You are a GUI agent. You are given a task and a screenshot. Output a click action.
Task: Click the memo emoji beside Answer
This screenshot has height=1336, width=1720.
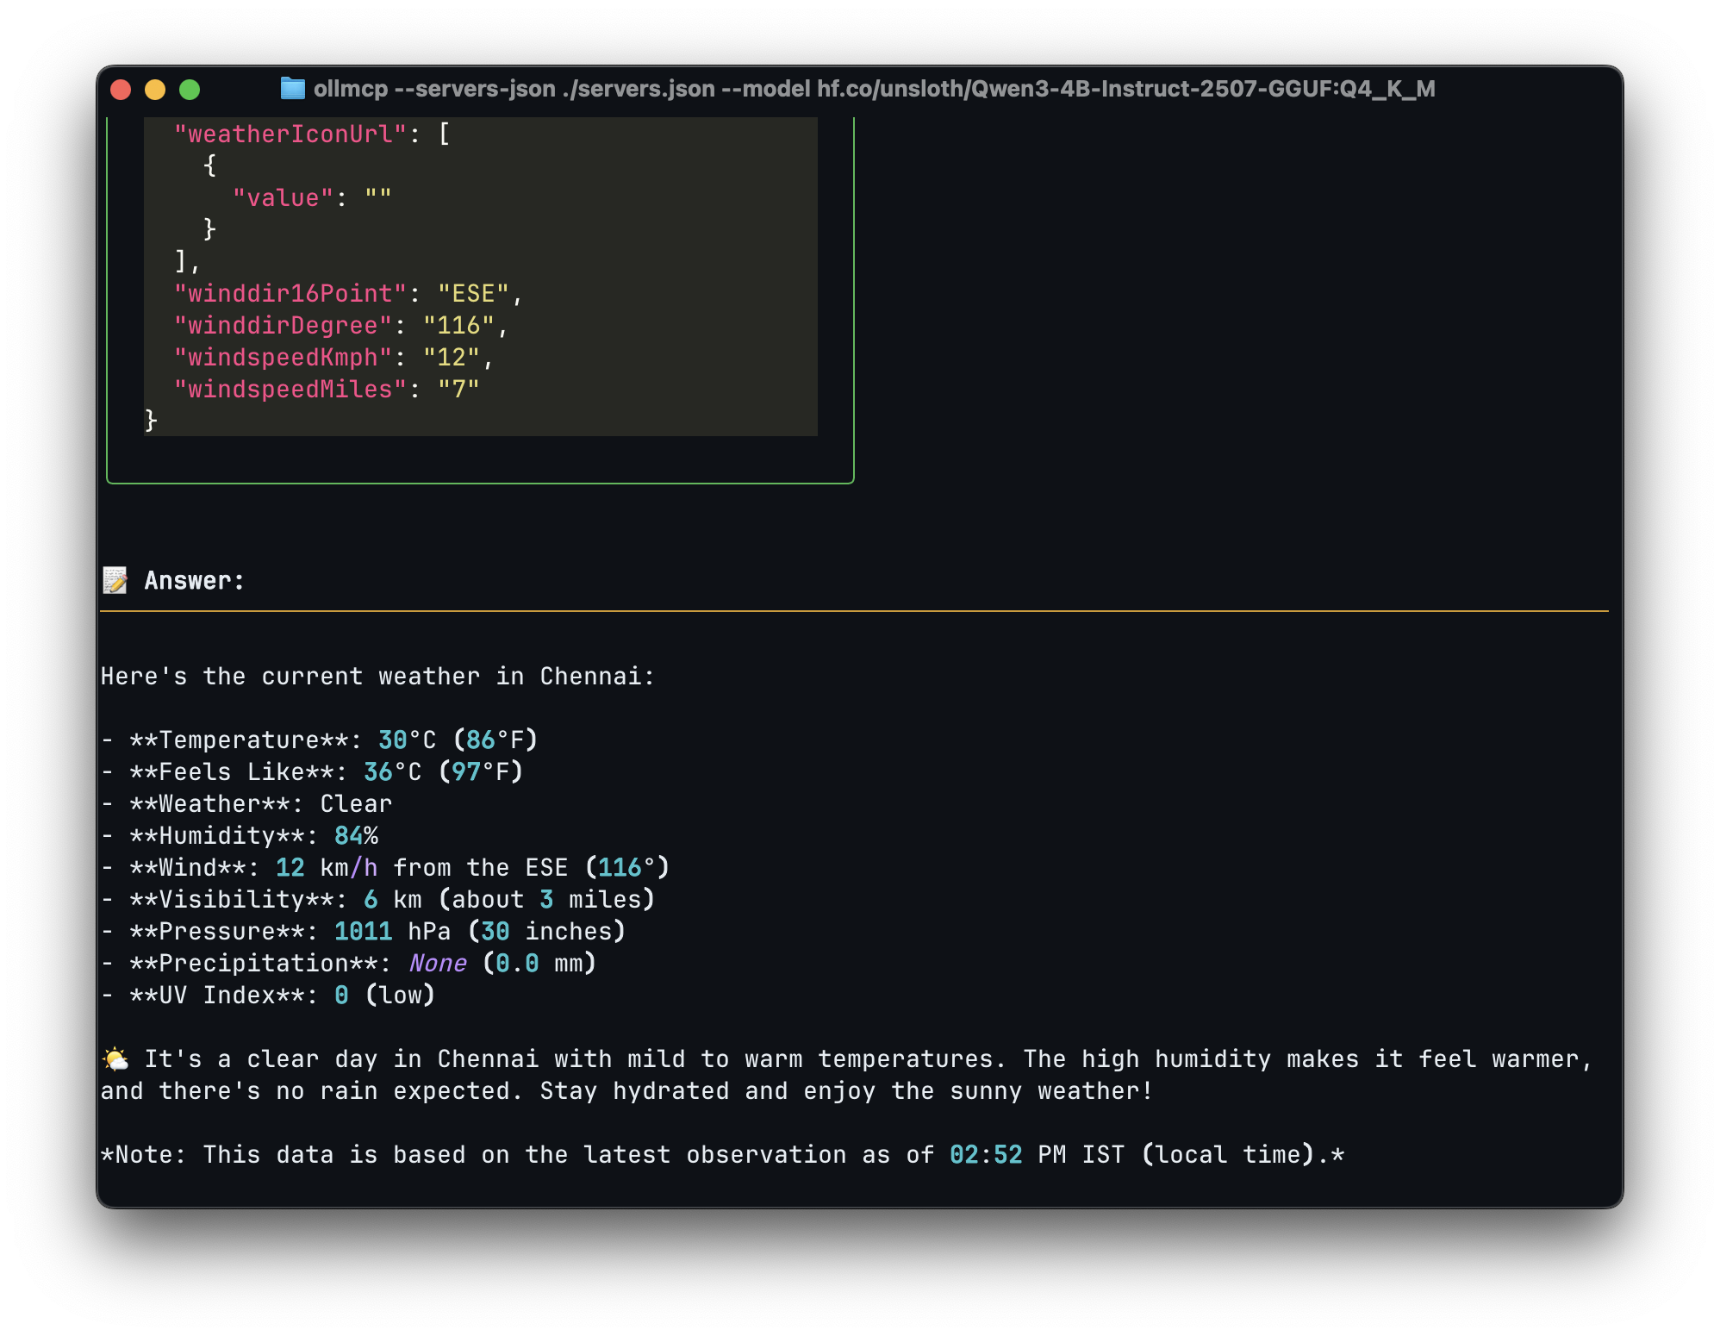[115, 581]
